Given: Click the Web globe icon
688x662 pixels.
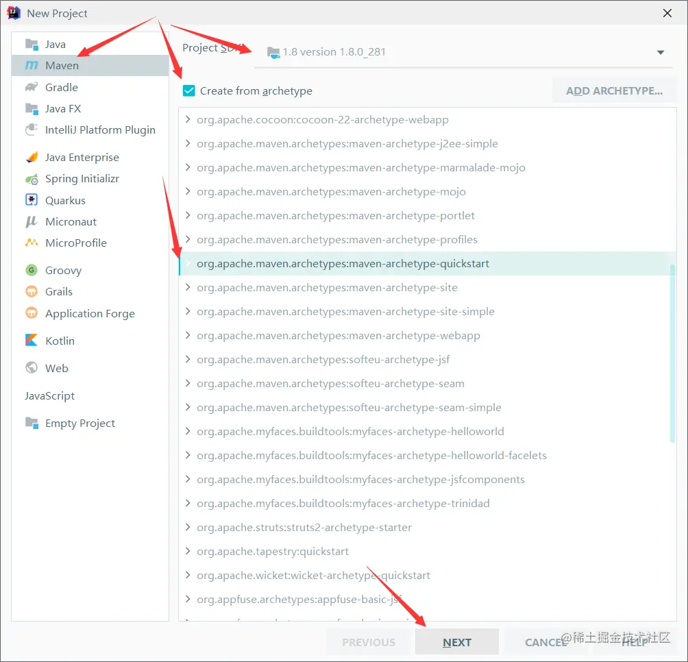Looking at the screenshot, I should click(x=32, y=367).
